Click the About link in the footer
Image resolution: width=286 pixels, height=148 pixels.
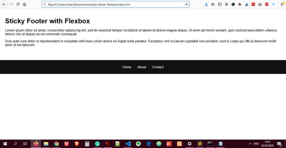pos(142,67)
